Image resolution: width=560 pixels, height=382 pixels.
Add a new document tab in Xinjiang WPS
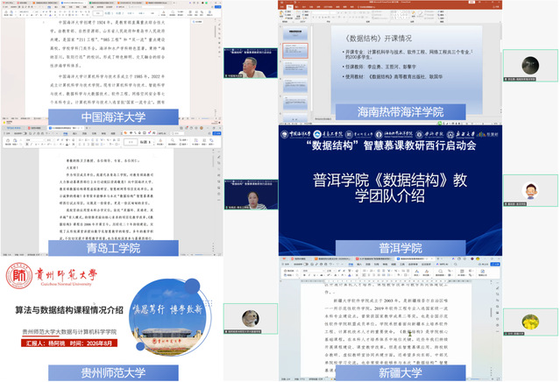438,258
